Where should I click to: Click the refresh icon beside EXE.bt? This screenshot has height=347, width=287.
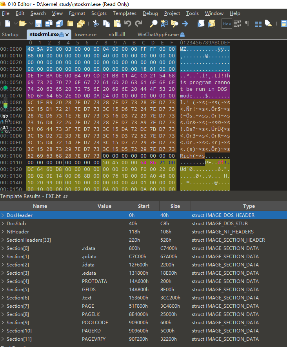[65, 196]
